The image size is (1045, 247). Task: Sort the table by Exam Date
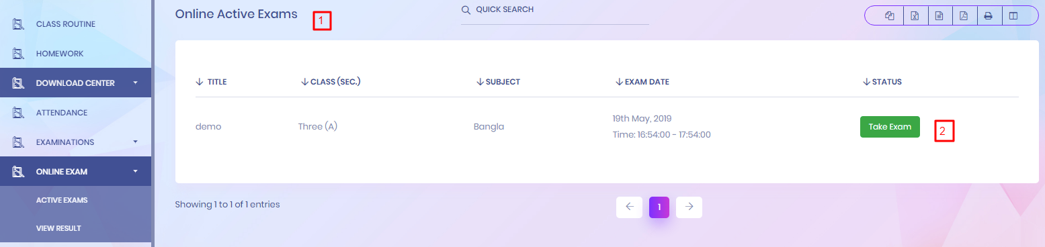(x=642, y=82)
